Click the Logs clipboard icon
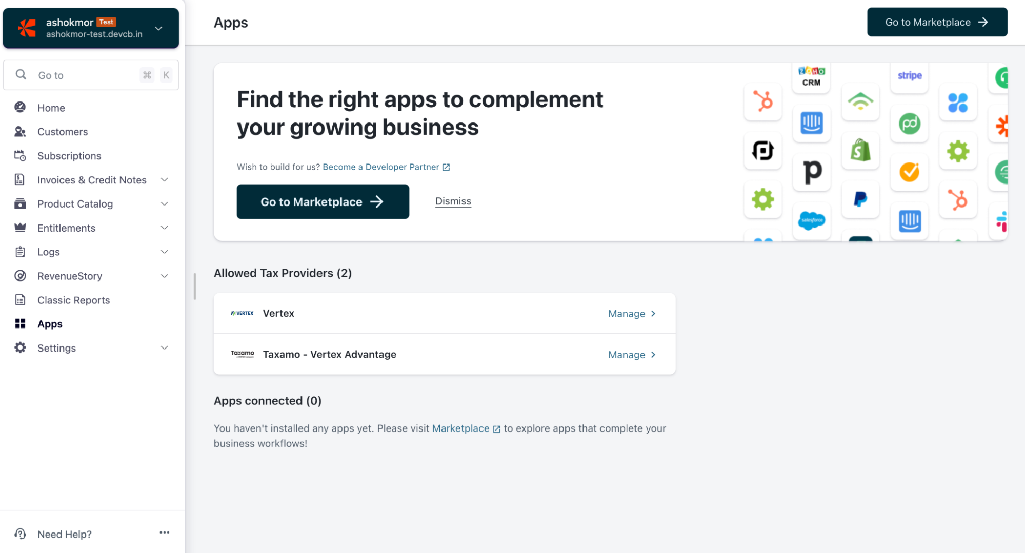Screen dimensions: 1025x553 click(x=20, y=252)
